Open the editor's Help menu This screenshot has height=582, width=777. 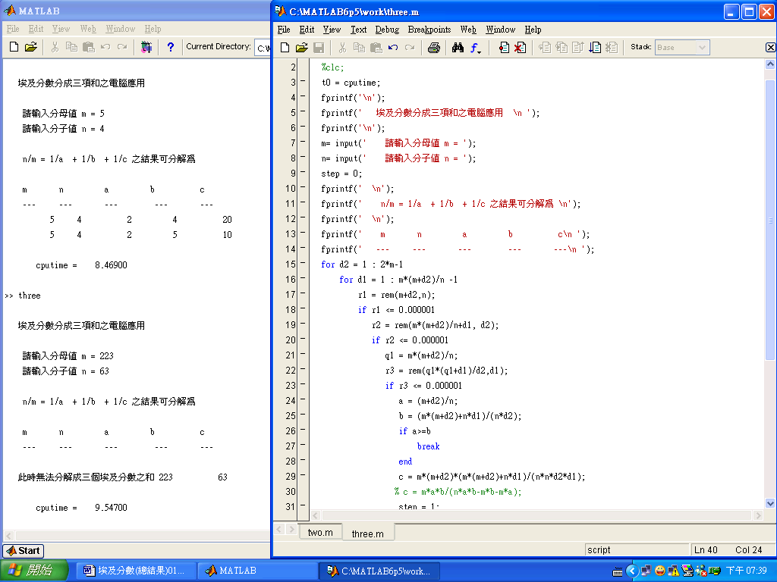tap(533, 30)
